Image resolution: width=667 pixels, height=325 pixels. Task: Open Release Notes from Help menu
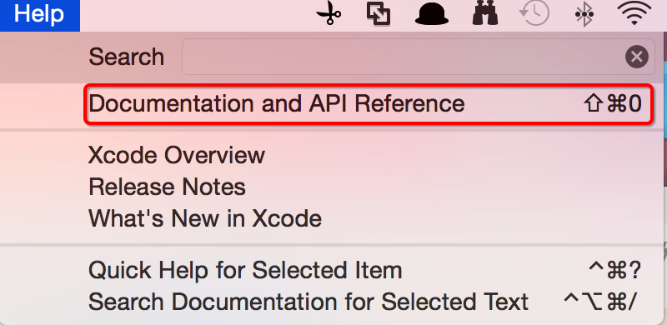pos(332,187)
